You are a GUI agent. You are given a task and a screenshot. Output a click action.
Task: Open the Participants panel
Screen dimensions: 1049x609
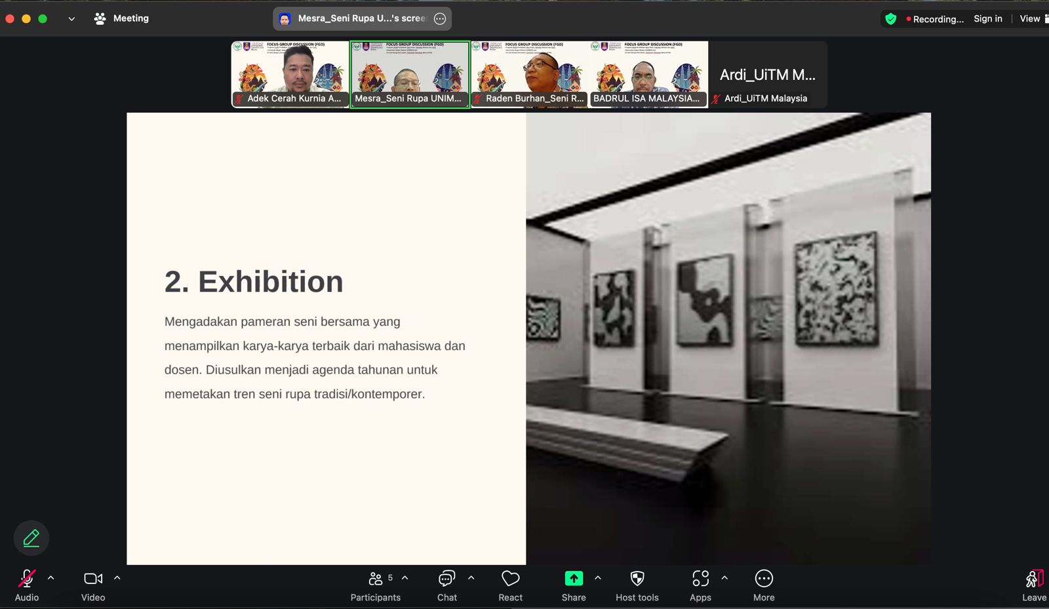(x=376, y=579)
